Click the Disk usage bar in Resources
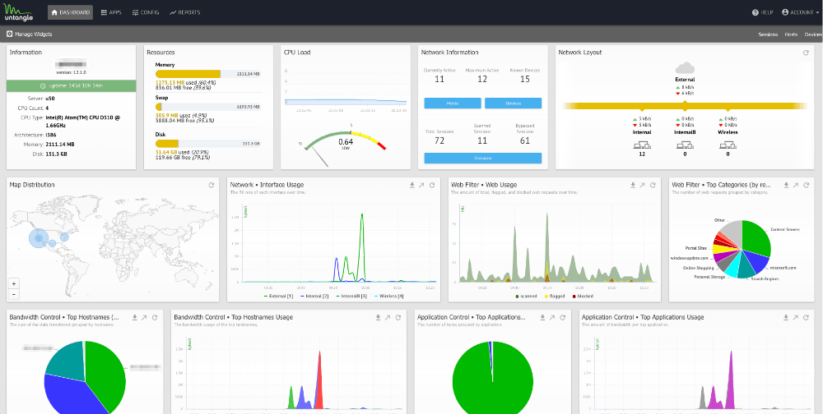The height and width of the screenshot is (414, 823). [208, 143]
